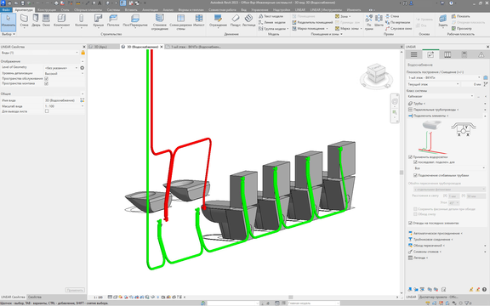Select the Пандус (Ramp) tool
The height and width of the screenshot is (306, 490).
tap(235, 20)
